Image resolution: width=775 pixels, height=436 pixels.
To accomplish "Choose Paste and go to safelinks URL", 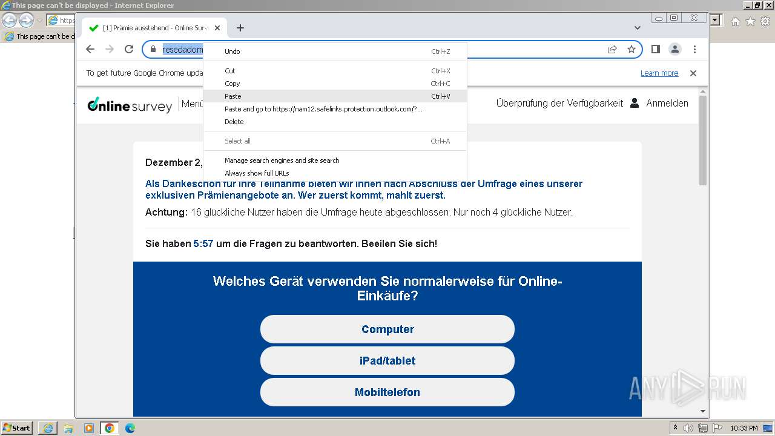I will pos(335,109).
